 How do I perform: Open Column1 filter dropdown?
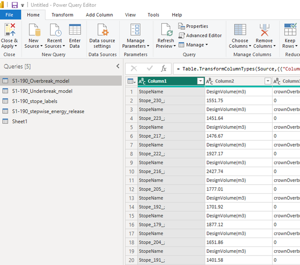[x=200, y=81]
